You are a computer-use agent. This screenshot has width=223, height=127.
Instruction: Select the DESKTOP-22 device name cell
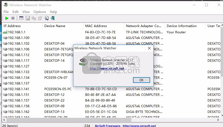(54, 100)
